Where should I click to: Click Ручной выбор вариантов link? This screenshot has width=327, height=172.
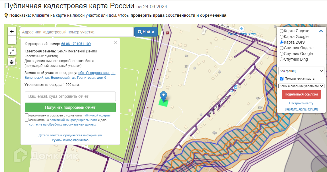coord(70,140)
